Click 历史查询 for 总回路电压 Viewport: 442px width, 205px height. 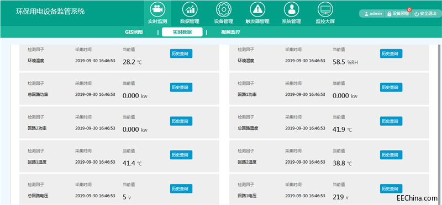pos(181,188)
